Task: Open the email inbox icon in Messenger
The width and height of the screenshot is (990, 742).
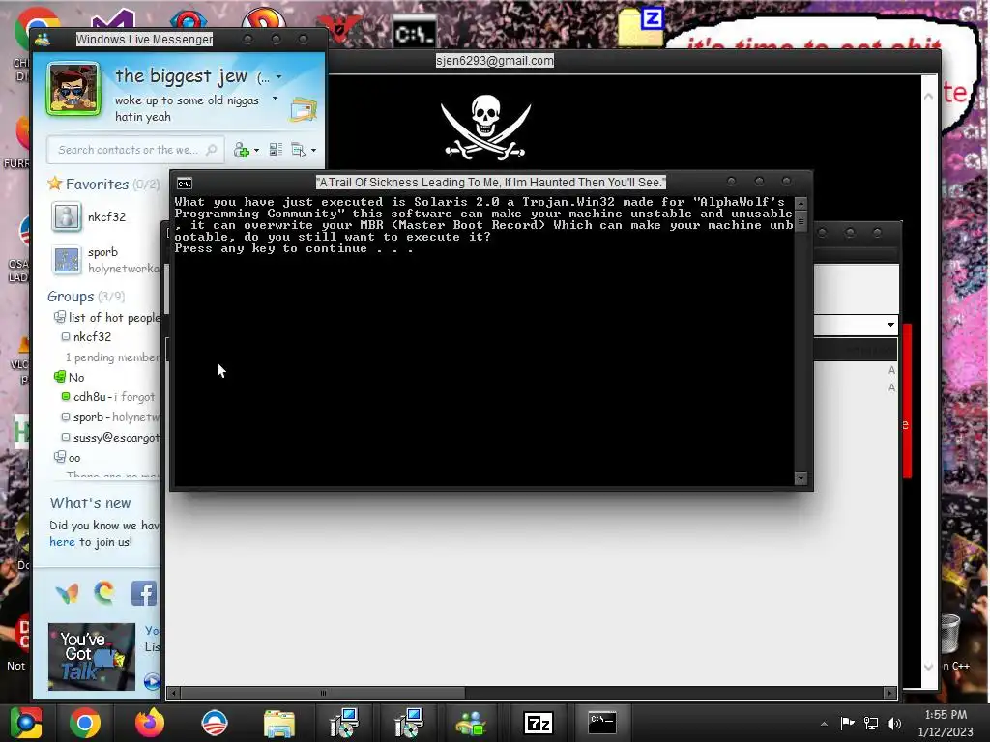Action: pos(304,109)
